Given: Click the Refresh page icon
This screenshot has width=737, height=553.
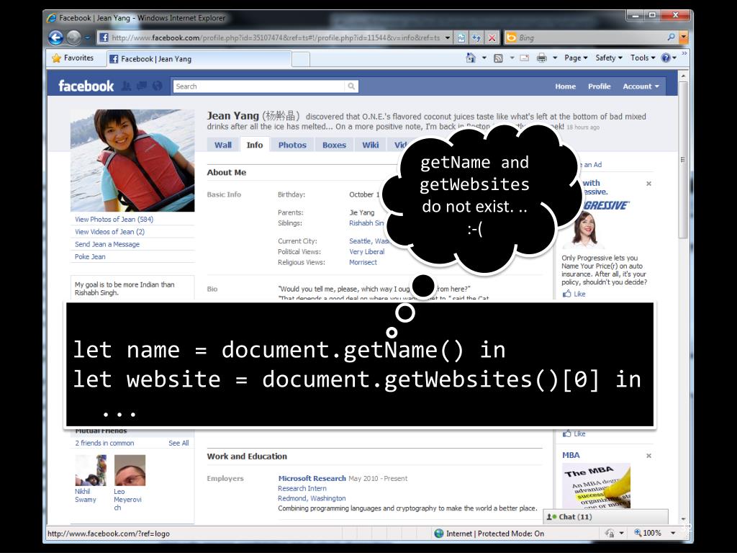Looking at the screenshot, I should [x=476, y=37].
